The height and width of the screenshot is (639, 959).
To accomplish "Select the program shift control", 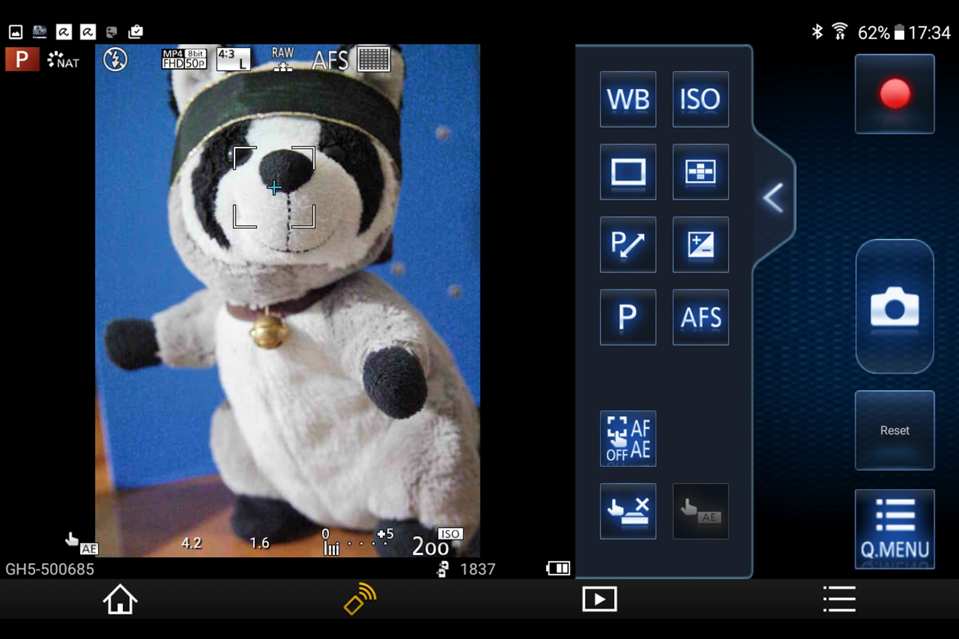I will pos(627,246).
